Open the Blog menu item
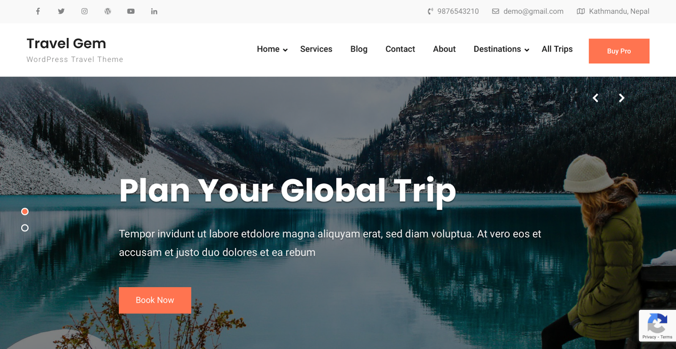The height and width of the screenshot is (349, 676). point(359,49)
